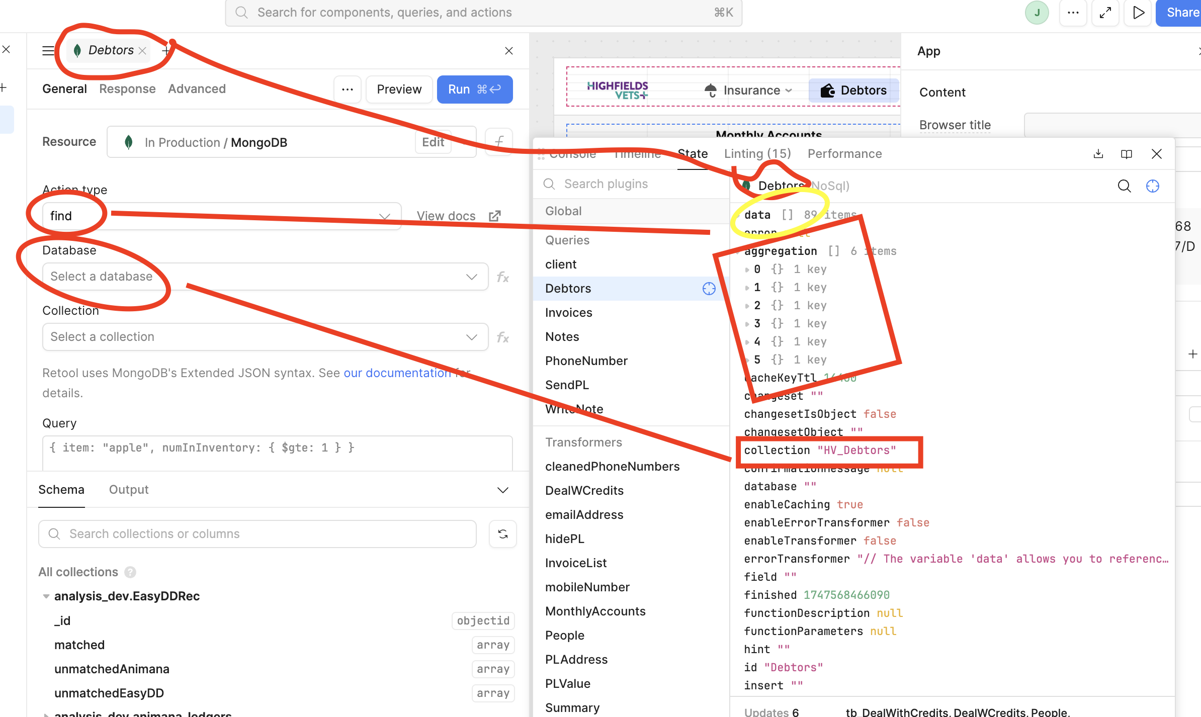Refresh the schema with the reload icon
This screenshot has height=717, width=1201.
[502, 533]
